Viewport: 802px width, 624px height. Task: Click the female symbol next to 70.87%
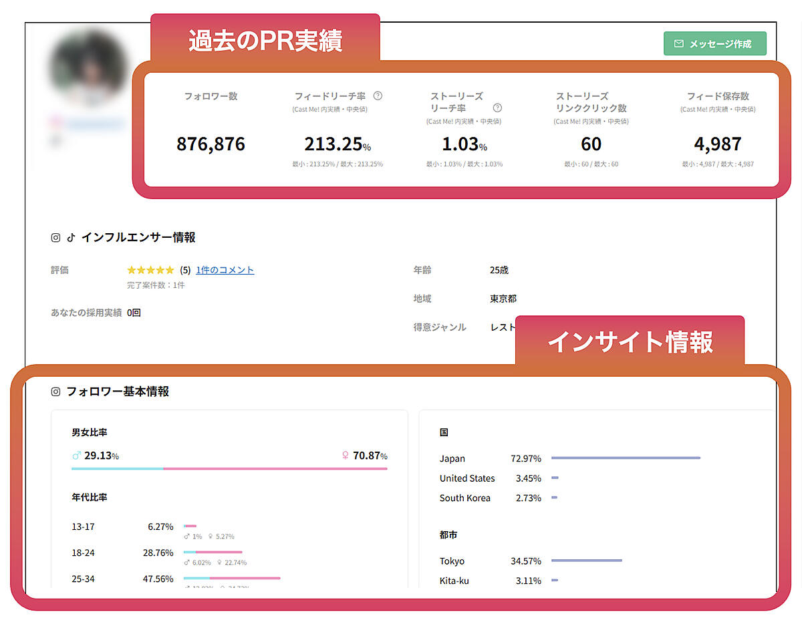(x=346, y=456)
